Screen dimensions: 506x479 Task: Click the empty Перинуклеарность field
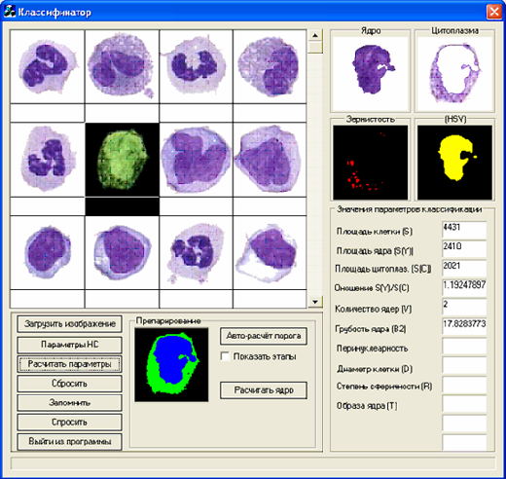click(464, 347)
